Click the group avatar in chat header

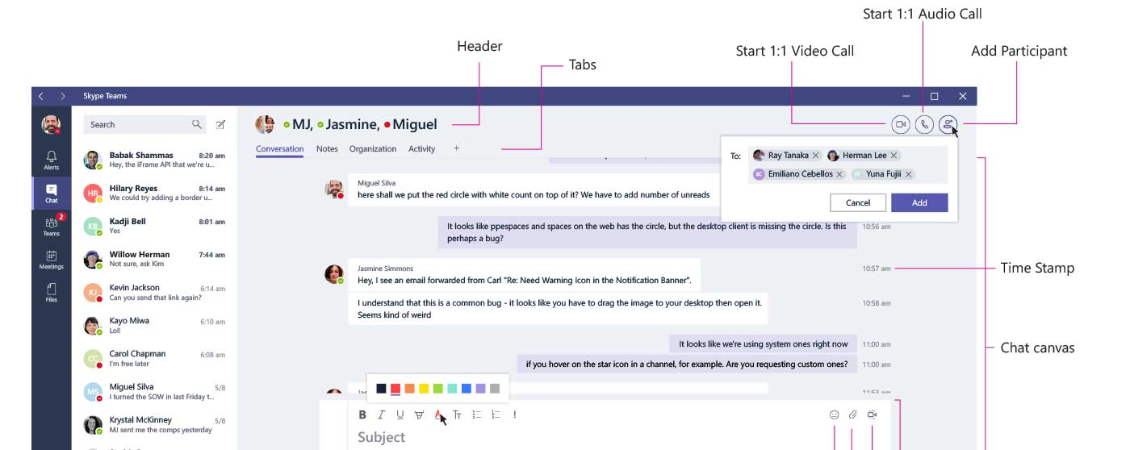coord(265,124)
